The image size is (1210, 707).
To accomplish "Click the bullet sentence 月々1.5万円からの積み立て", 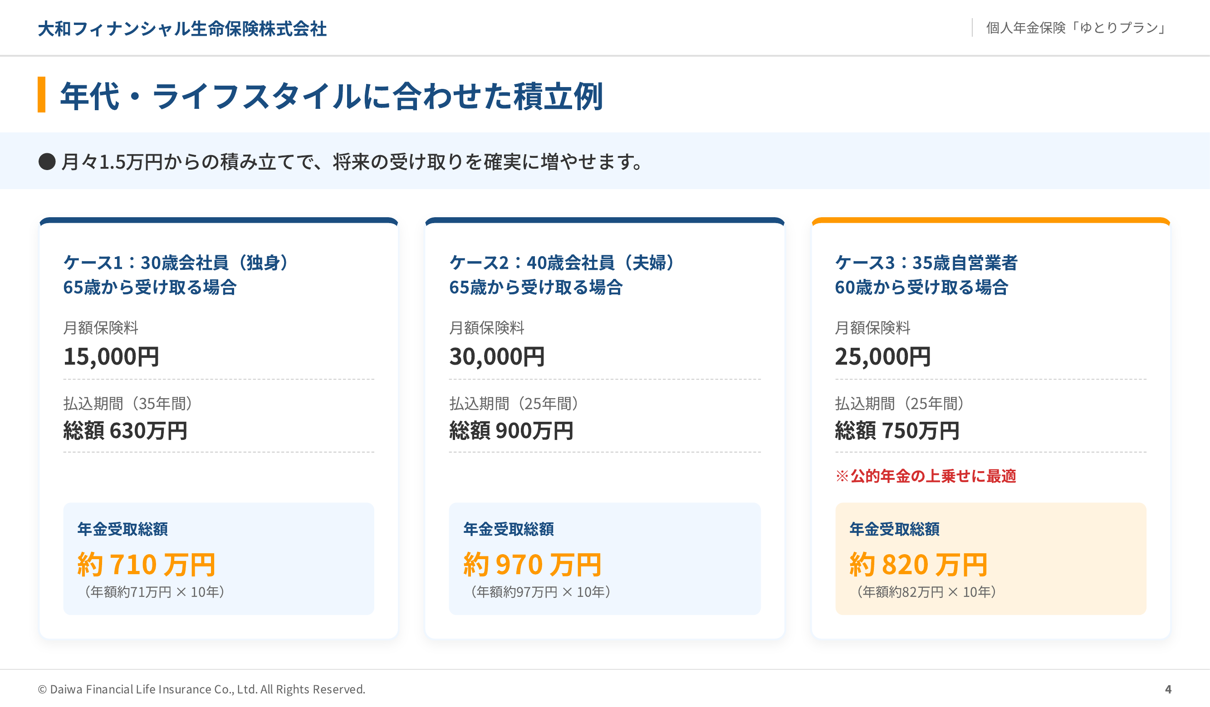I will 353,162.
